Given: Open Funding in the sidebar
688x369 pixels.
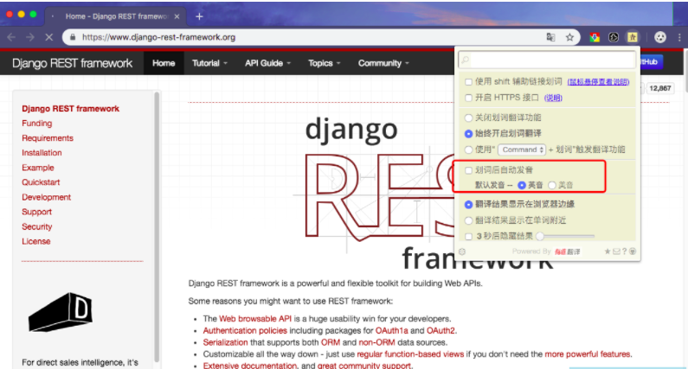Looking at the screenshot, I should (37, 124).
